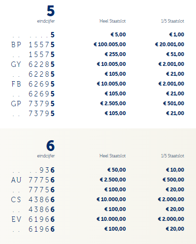Click the € 100.005,00 prize amount
Image resolution: width=196 pixels, height=244 pixels.
110,44
